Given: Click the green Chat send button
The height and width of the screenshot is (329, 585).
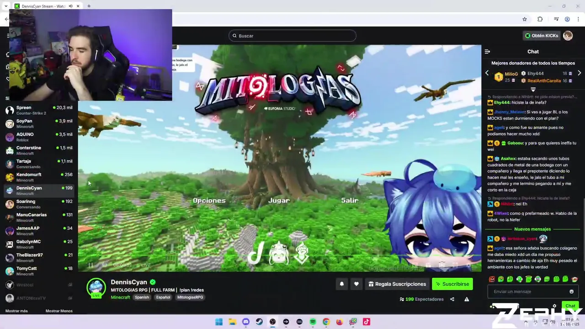Looking at the screenshot, I should (570, 306).
